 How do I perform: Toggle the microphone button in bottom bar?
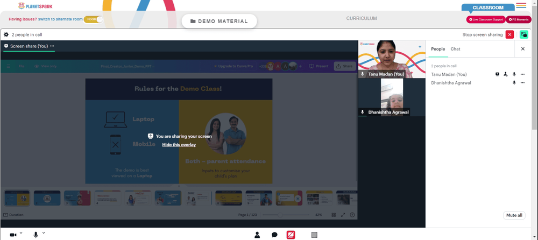click(36, 235)
